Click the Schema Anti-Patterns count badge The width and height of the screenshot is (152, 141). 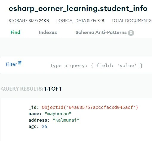coord(131,33)
